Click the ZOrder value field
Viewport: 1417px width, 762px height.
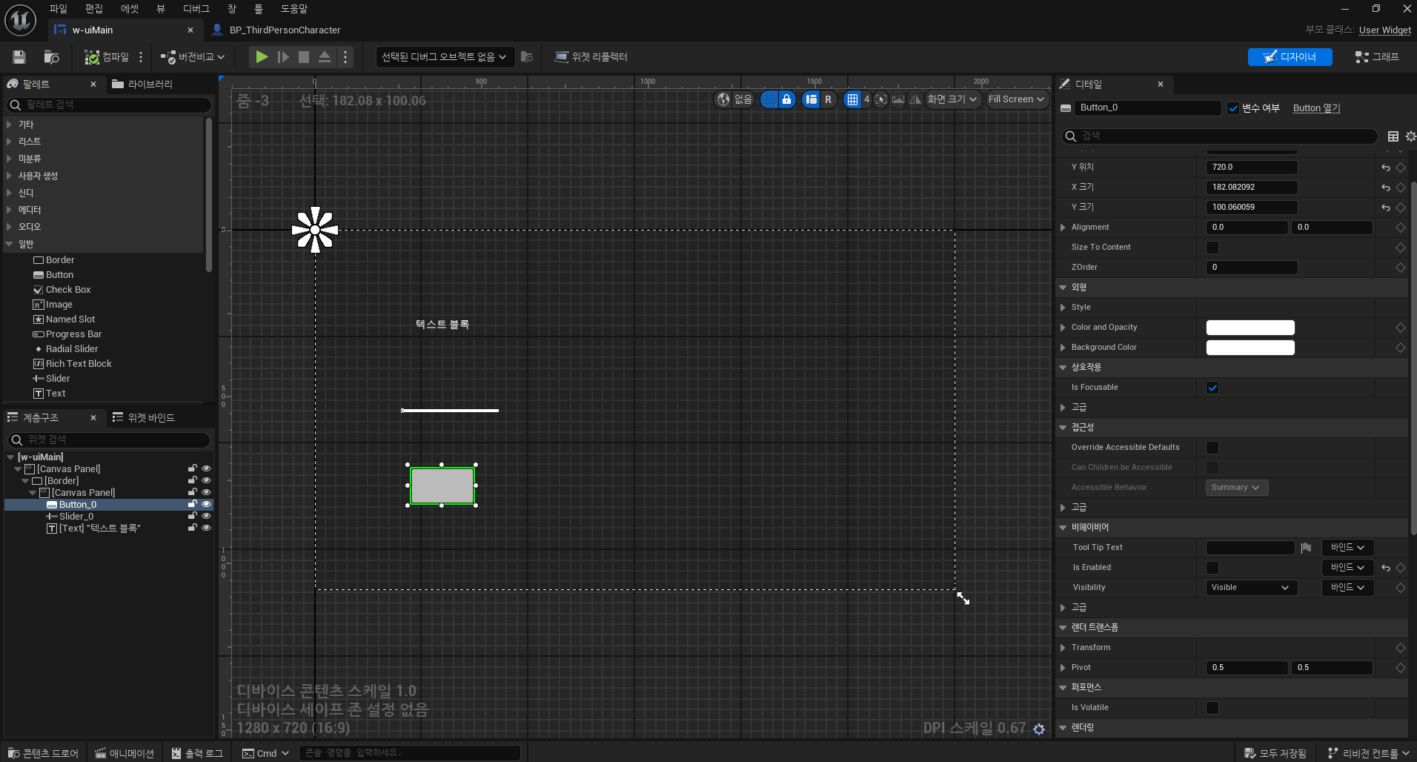(x=1252, y=268)
